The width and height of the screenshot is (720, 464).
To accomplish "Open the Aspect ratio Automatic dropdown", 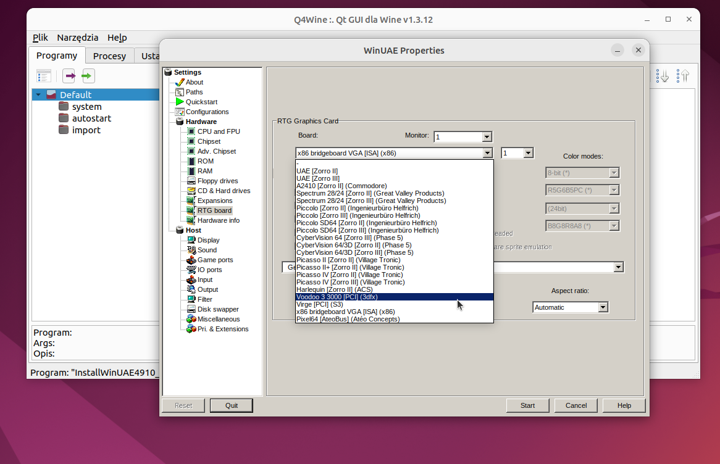I will coord(603,307).
